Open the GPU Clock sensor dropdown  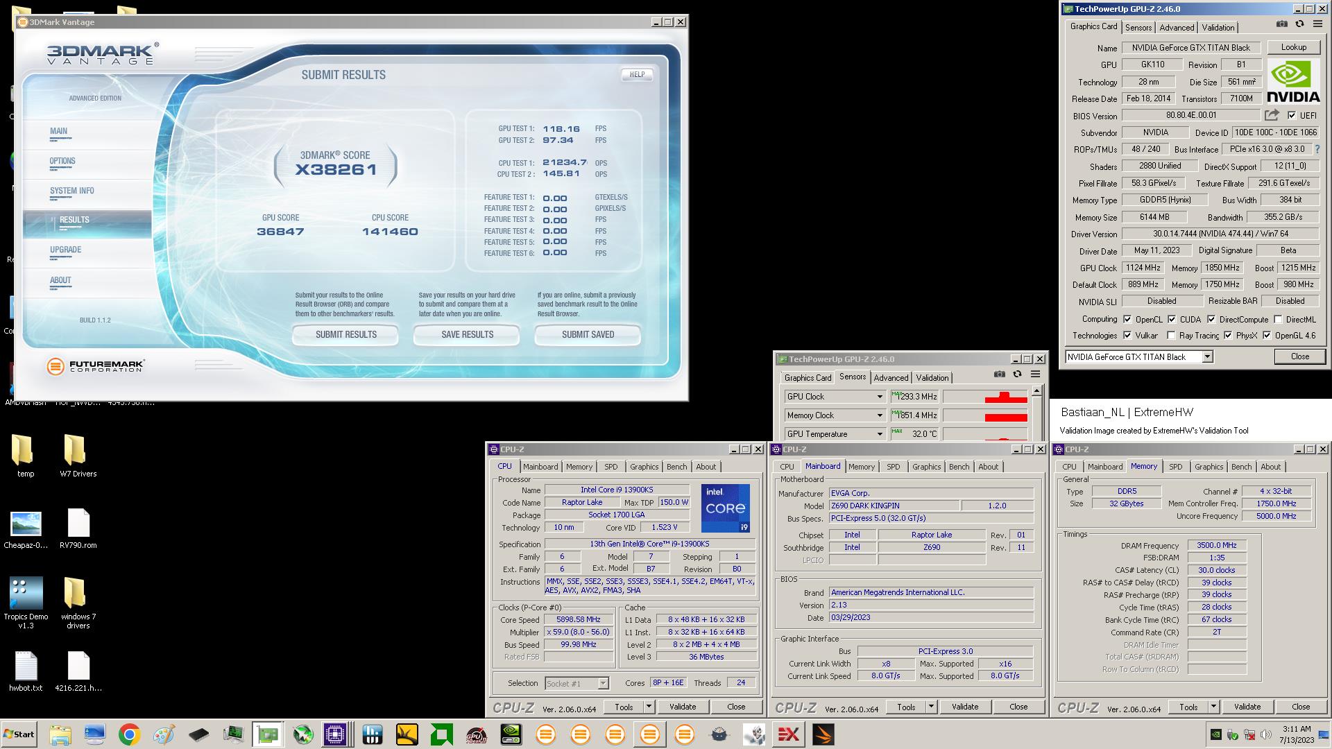pos(880,397)
